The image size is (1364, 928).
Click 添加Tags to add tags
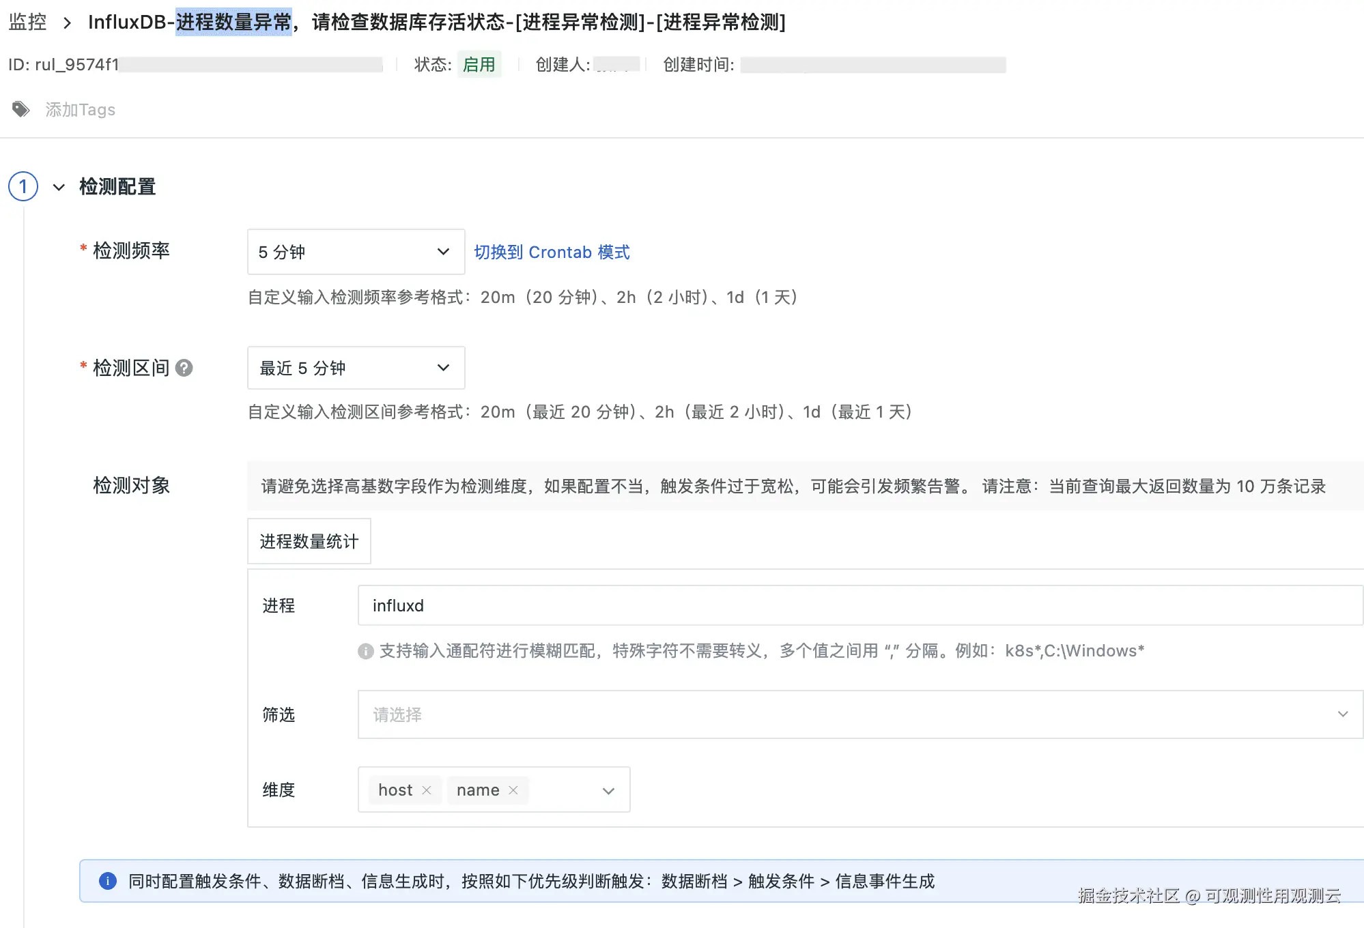[x=81, y=110]
